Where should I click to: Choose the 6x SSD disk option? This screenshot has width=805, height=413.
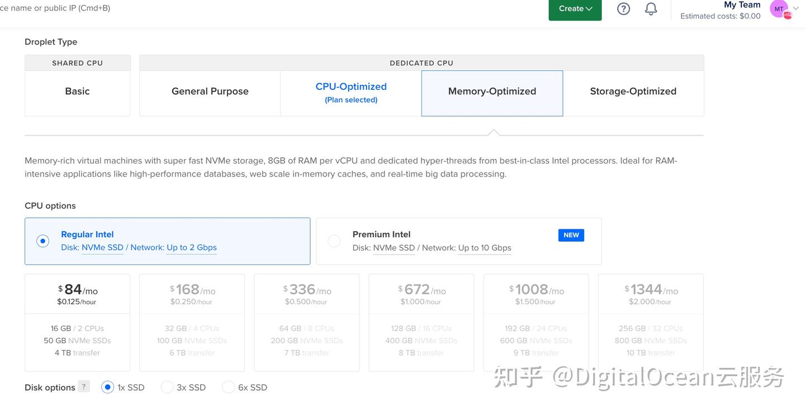[228, 387]
